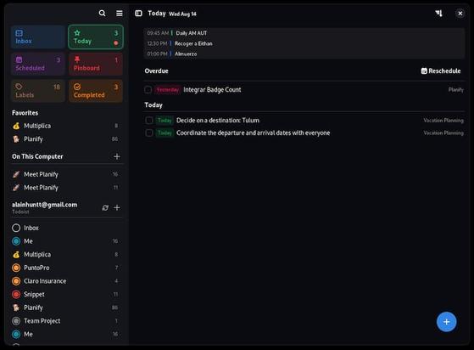Click the Reschedule button for overdue tasks
Image resolution: width=474 pixels, height=350 pixels.
click(x=441, y=71)
